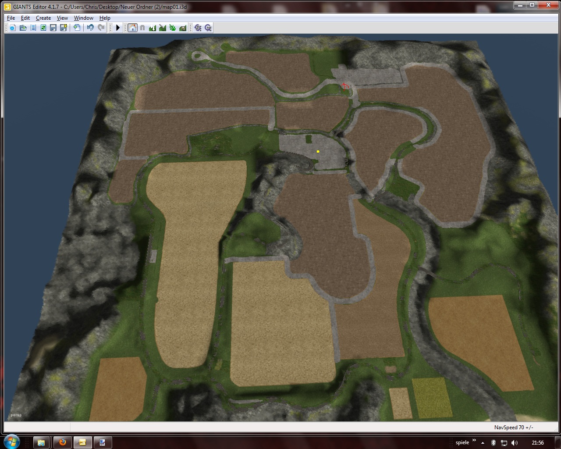Screen dimensions: 561x449
Task: Toggle the home navigation mode button
Action: tap(132, 28)
